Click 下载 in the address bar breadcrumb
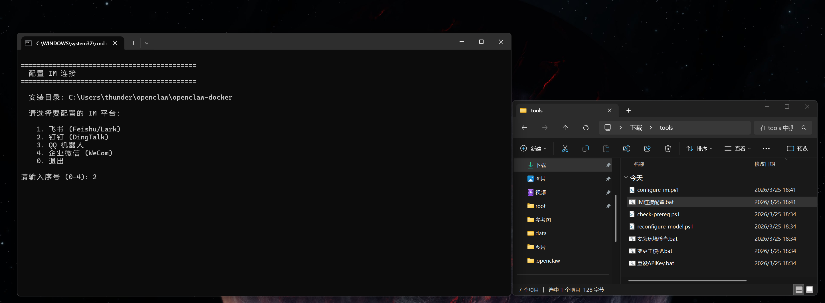Screen dimensions: 825x303 coord(636,128)
